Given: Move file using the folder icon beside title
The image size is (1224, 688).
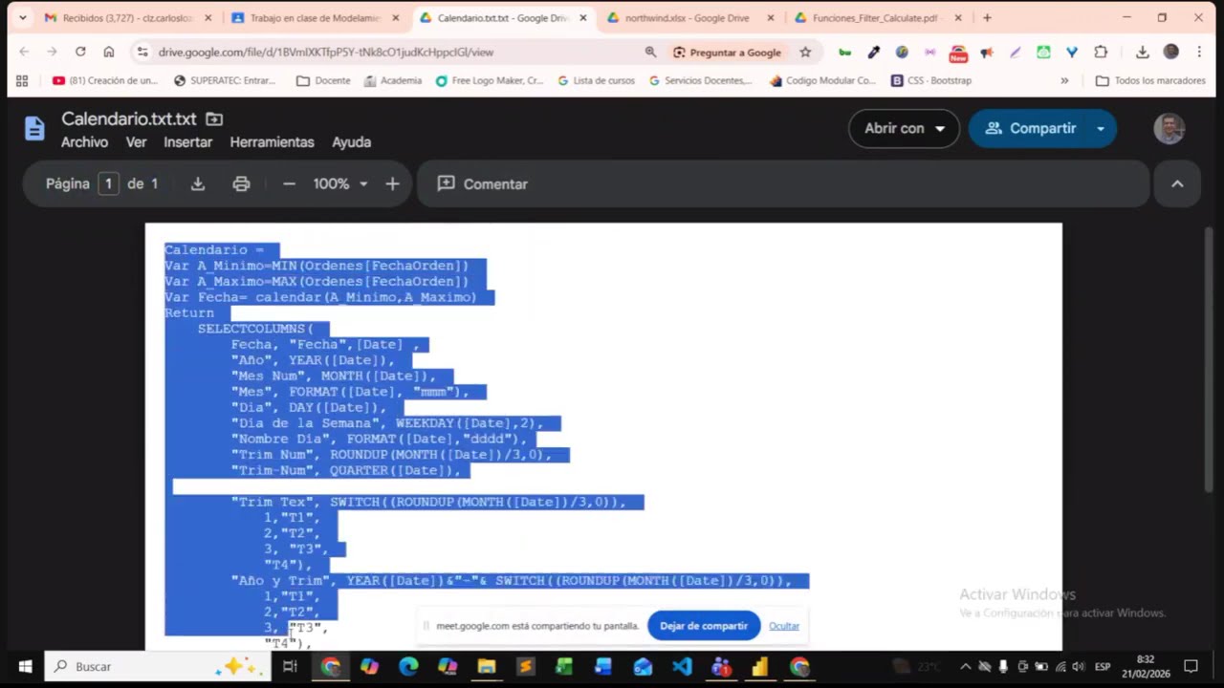Looking at the screenshot, I should click(x=214, y=119).
